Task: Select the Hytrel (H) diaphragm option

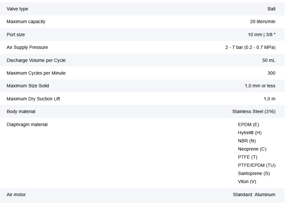Action: (x=250, y=133)
